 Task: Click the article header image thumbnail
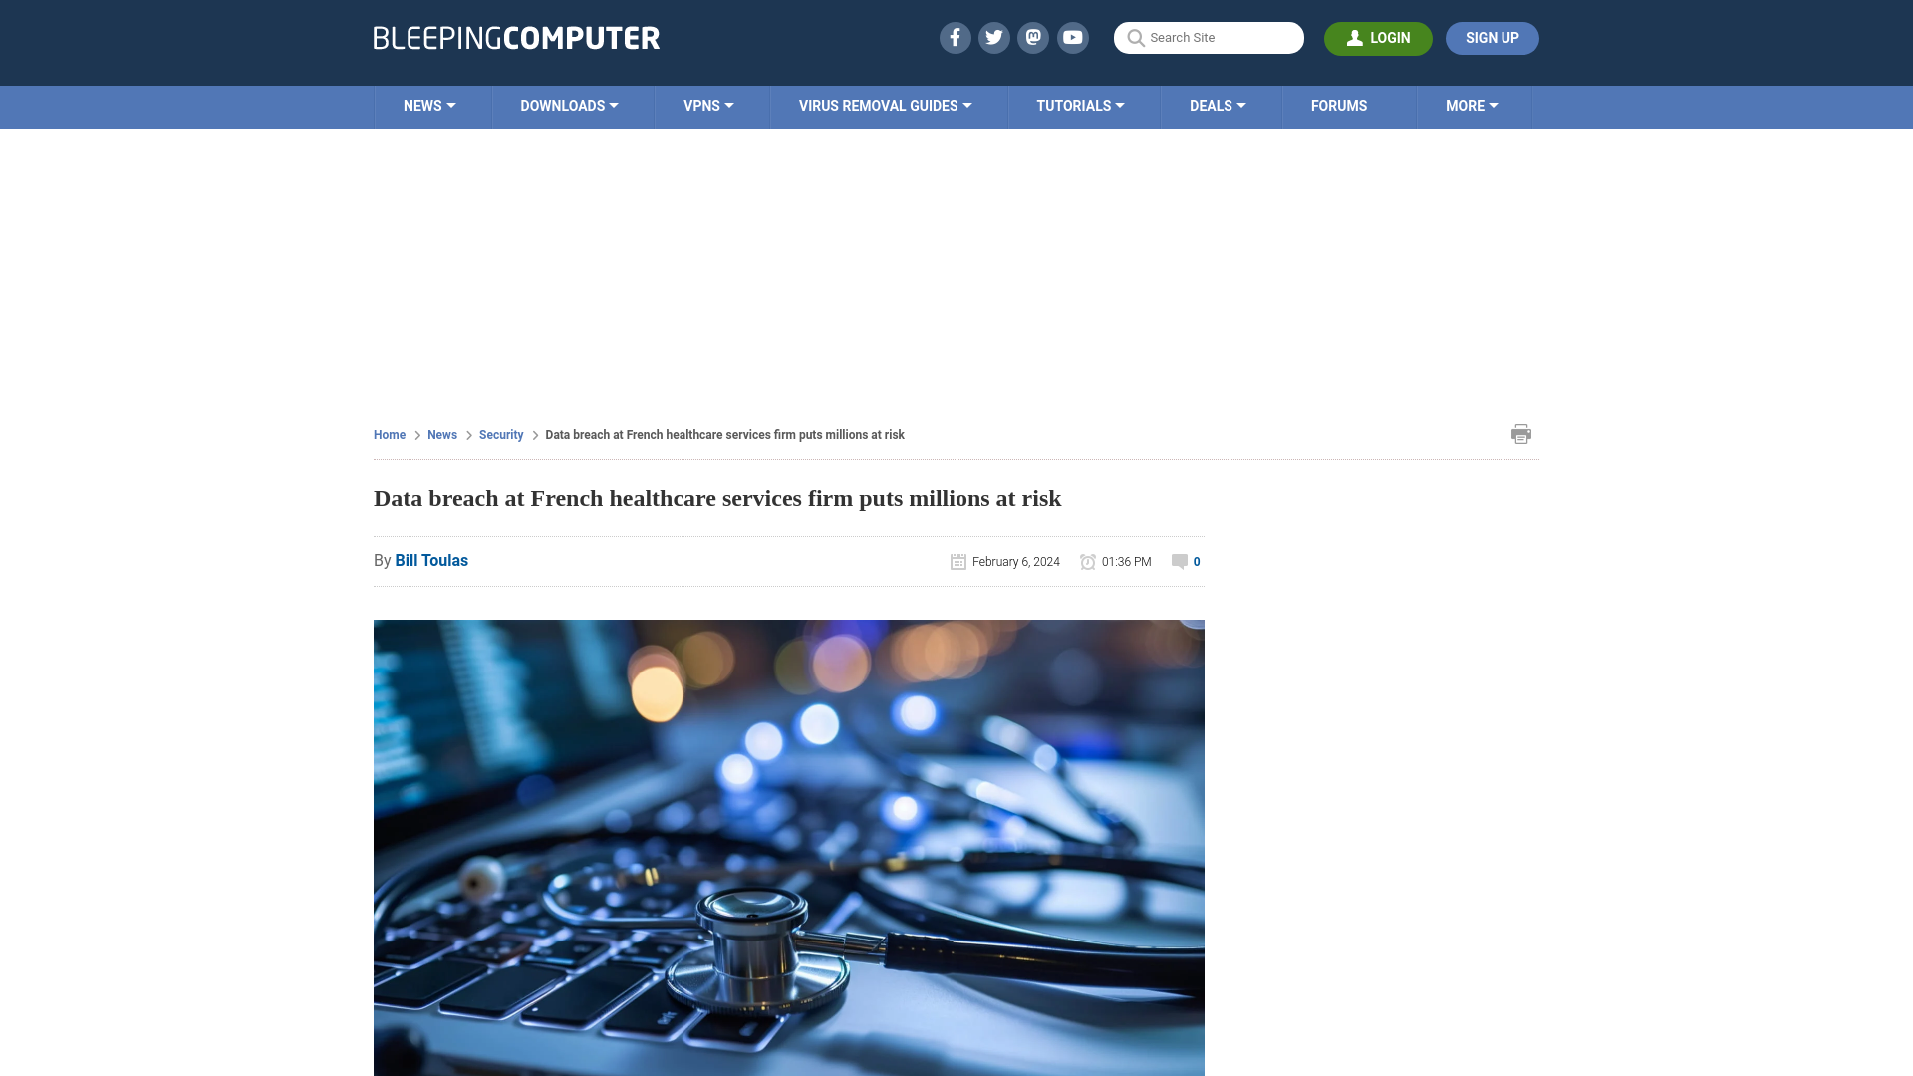tap(788, 848)
